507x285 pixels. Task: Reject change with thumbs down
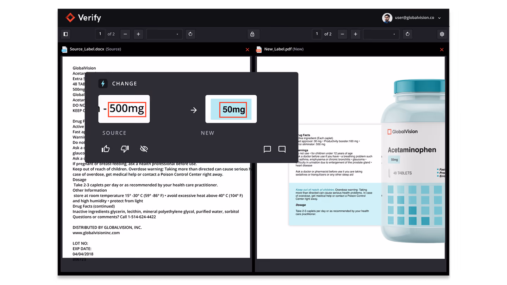coord(125,149)
